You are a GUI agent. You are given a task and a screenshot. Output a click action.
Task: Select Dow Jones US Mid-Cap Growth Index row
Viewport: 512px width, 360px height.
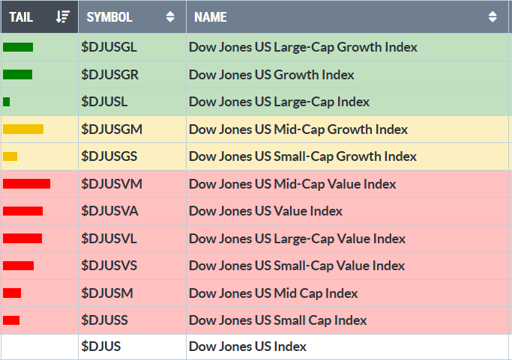click(298, 129)
